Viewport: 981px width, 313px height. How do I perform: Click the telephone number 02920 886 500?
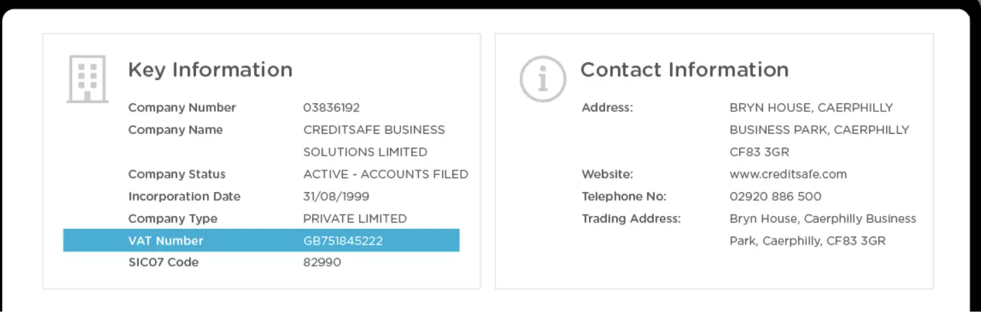775,196
